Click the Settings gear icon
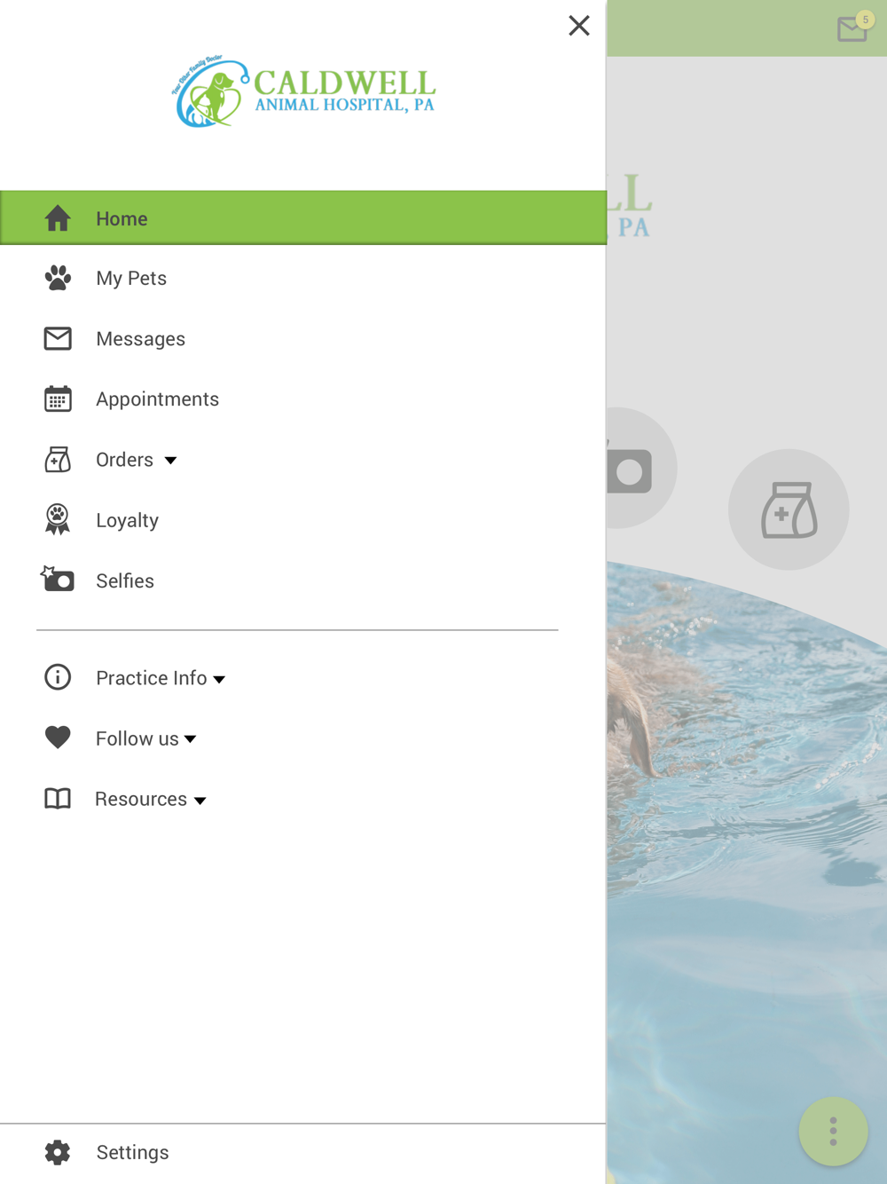 pyautogui.click(x=58, y=1152)
